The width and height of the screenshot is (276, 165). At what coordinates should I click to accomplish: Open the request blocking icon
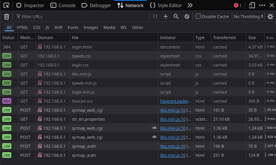(x=187, y=17)
